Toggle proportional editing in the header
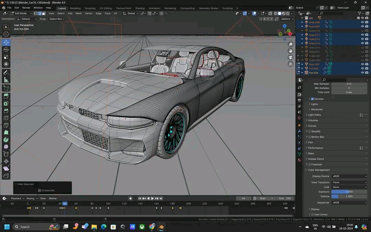This screenshot has width=371, height=232. coord(161,13)
